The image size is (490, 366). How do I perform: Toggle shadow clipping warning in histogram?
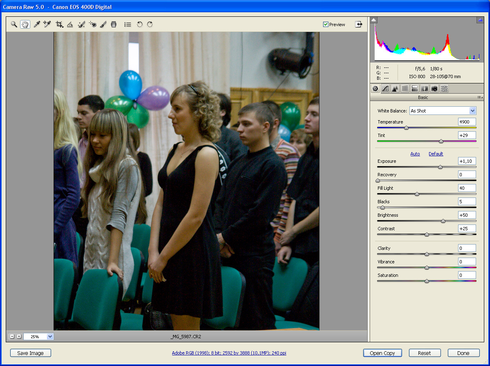pyautogui.click(x=374, y=20)
